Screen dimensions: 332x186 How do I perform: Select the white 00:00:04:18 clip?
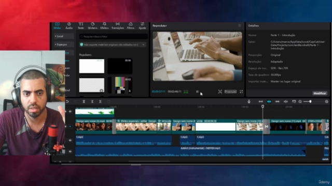click(216, 126)
